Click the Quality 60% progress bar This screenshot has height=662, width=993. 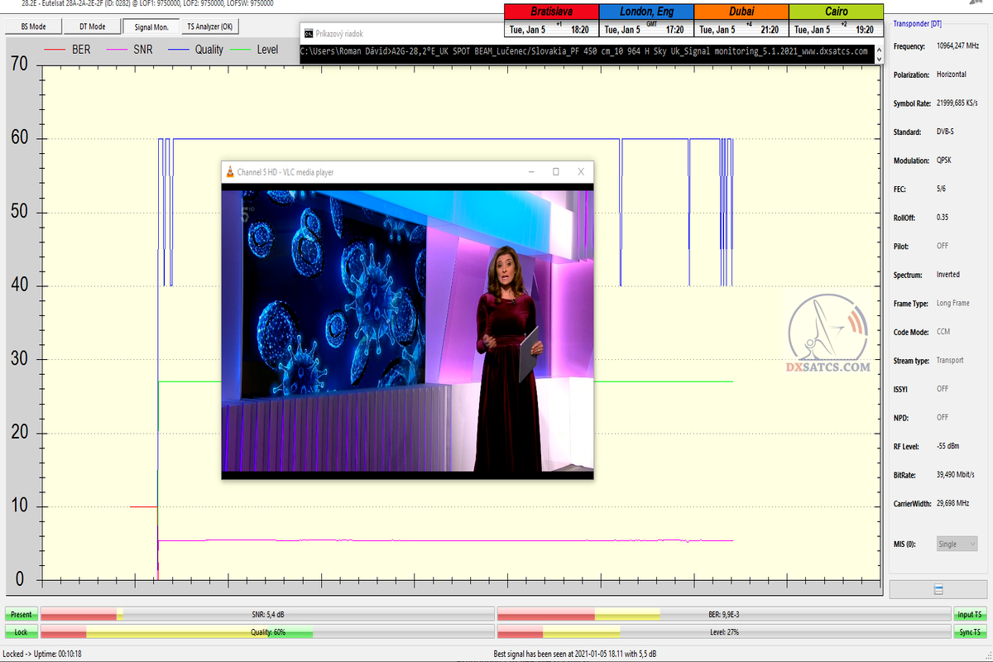(267, 632)
